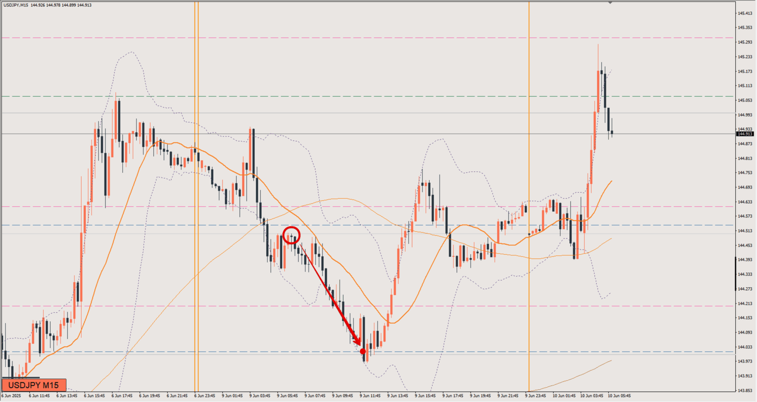Click the '6 Jun 21:45' time axis label
Image resolution: width=757 pixels, height=402 pixels.
click(177, 396)
